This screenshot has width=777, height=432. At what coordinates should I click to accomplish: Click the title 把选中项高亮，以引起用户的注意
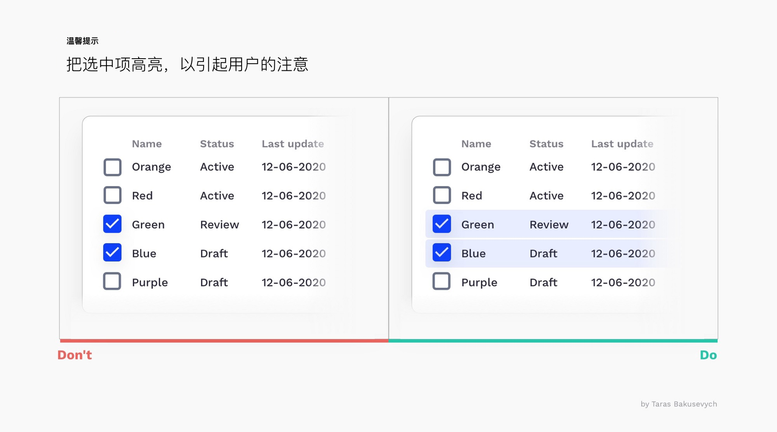click(x=187, y=64)
